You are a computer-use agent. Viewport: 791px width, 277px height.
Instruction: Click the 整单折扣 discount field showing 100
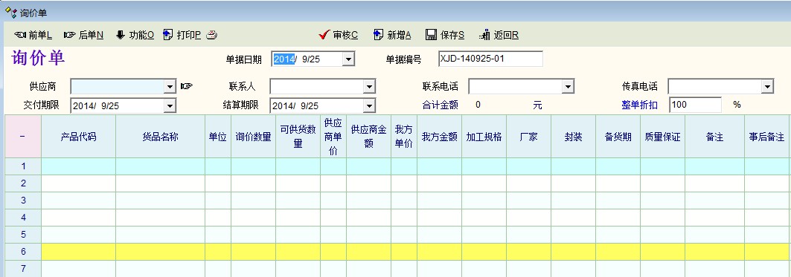(x=696, y=105)
